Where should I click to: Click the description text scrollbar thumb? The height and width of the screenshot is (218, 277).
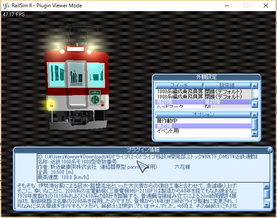tap(267, 194)
